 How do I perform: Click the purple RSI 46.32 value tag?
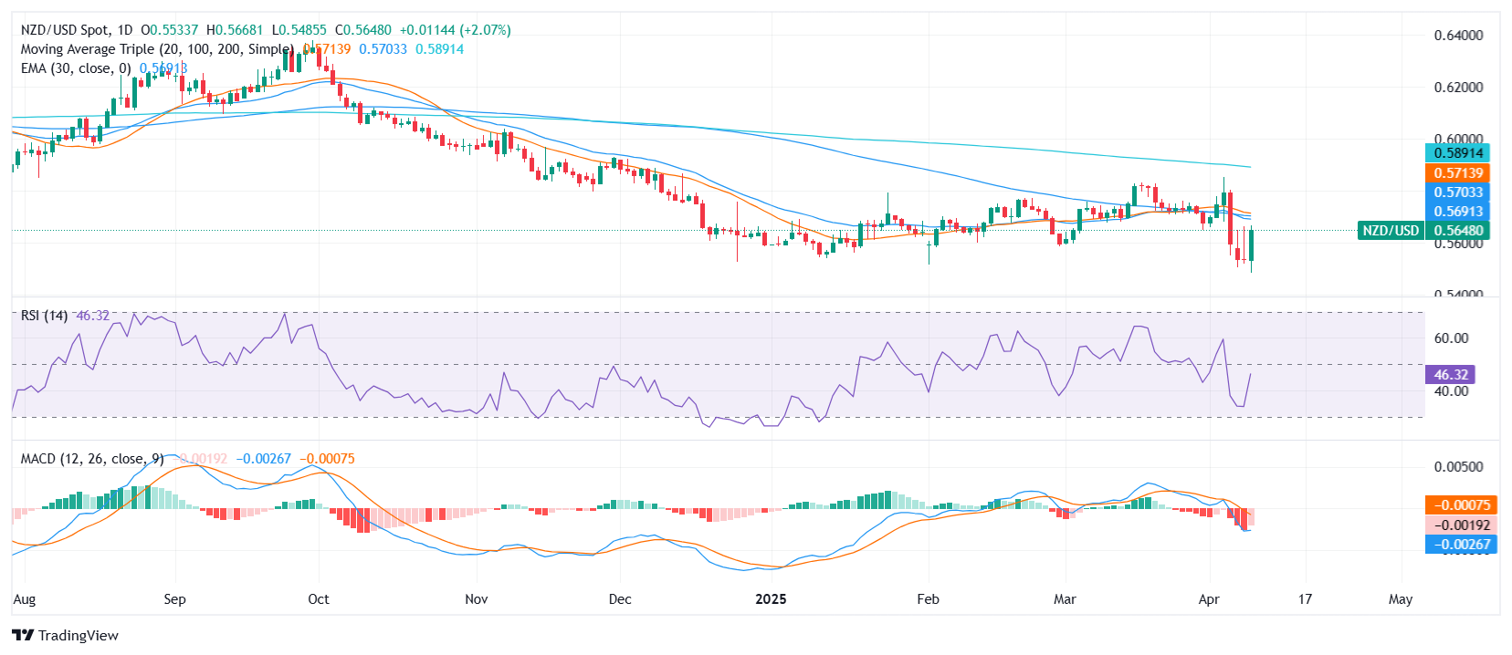(x=1450, y=375)
